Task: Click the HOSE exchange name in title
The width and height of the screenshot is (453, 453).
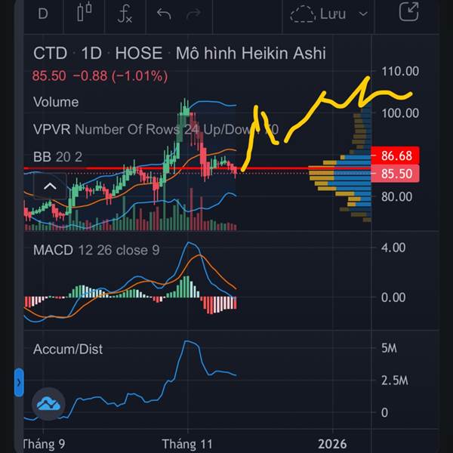Action: pyautogui.click(x=139, y=53)
